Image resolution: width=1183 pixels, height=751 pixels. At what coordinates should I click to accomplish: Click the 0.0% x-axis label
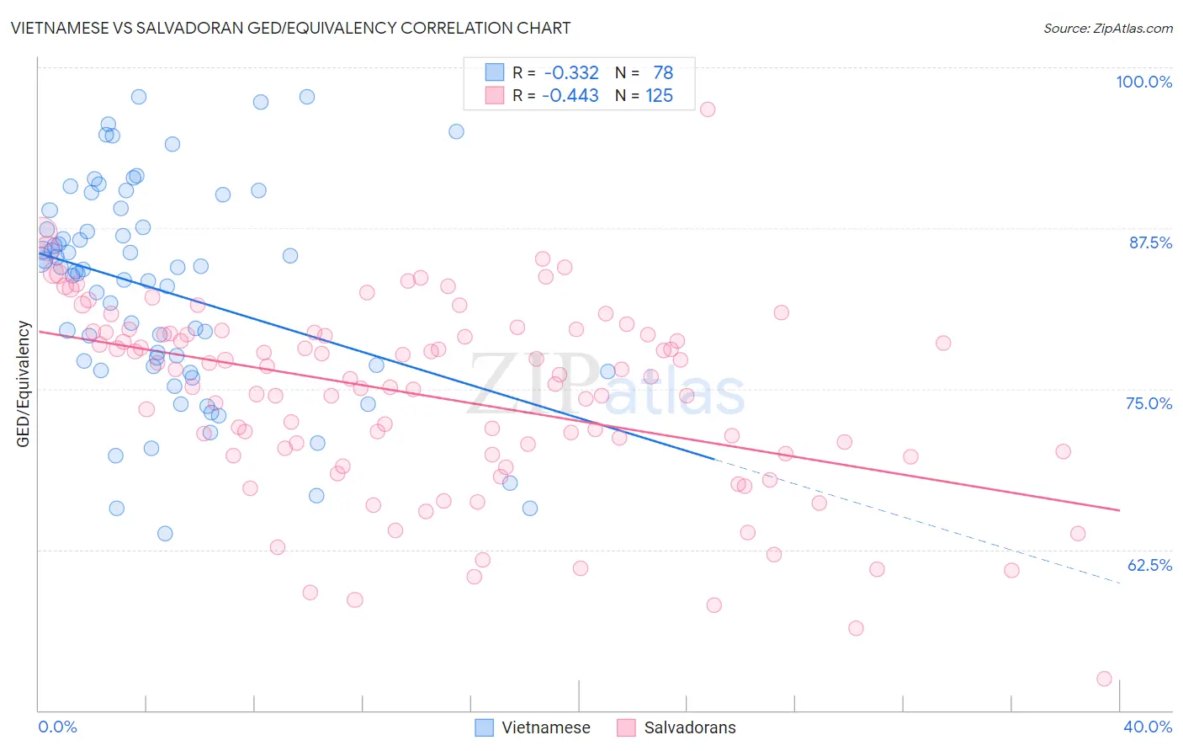click(x=57, y=727)
